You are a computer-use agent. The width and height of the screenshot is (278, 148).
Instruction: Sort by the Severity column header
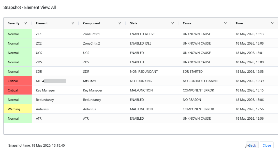point(14,23)
